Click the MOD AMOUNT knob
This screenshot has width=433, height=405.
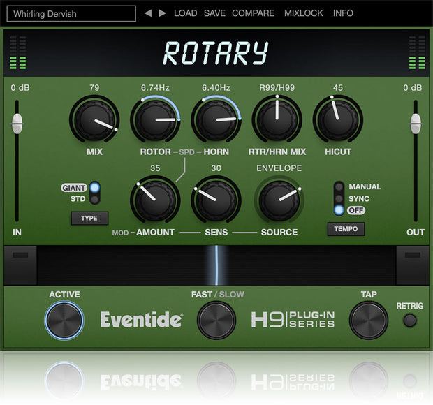[x=155, y=200]
